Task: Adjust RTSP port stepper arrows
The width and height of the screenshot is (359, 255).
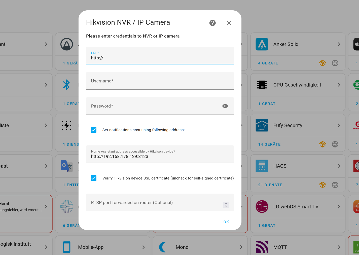Action: 226,205
